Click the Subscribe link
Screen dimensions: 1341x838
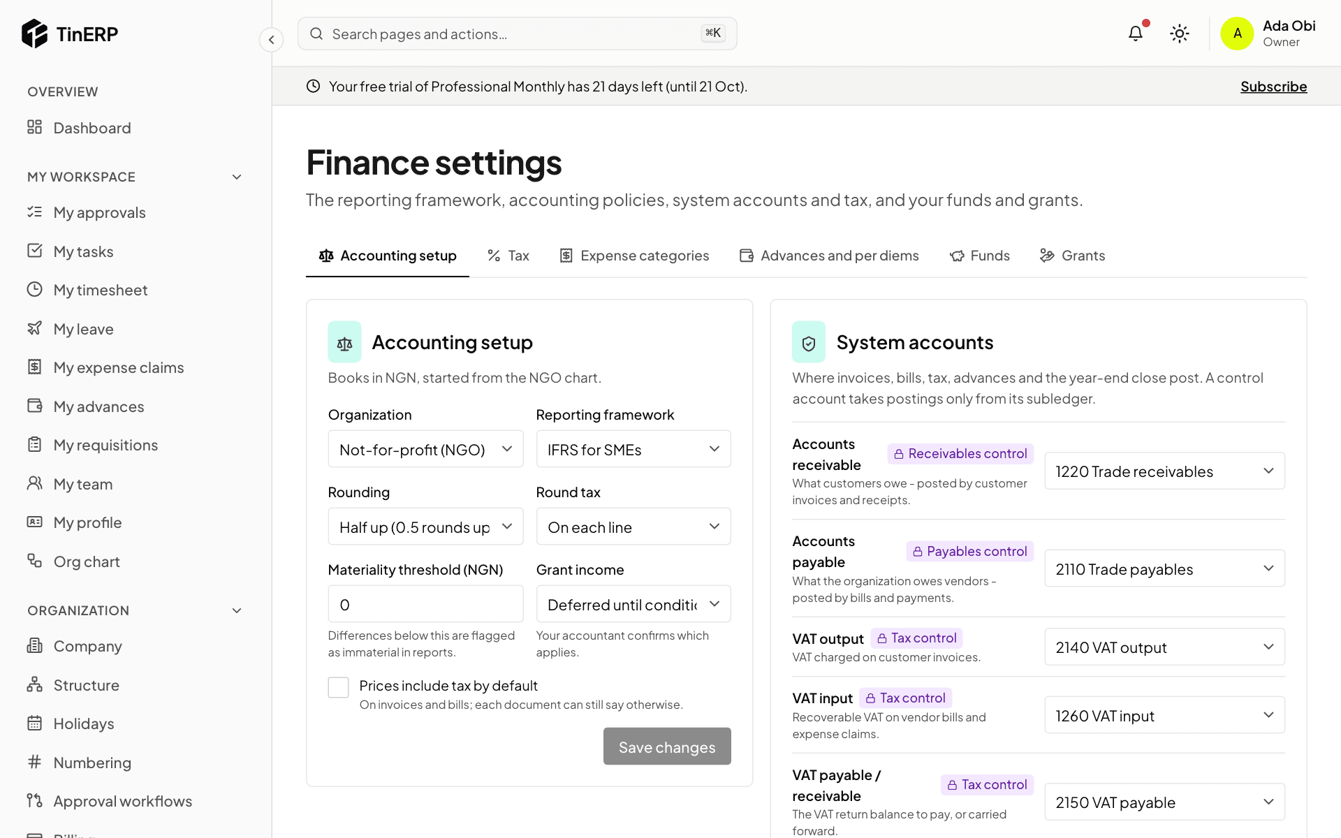pyautogui.click(x=1273, y=86)
